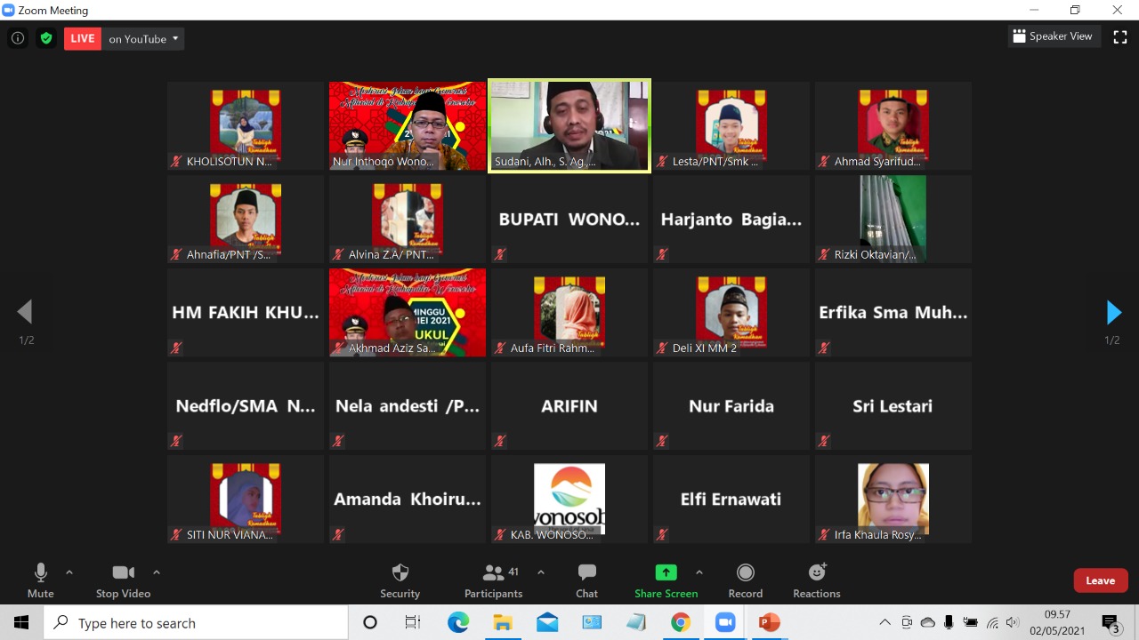Open the Windows Start menu
The image size is (1139, 640).
pyautogui.click(x=21, y=623)
